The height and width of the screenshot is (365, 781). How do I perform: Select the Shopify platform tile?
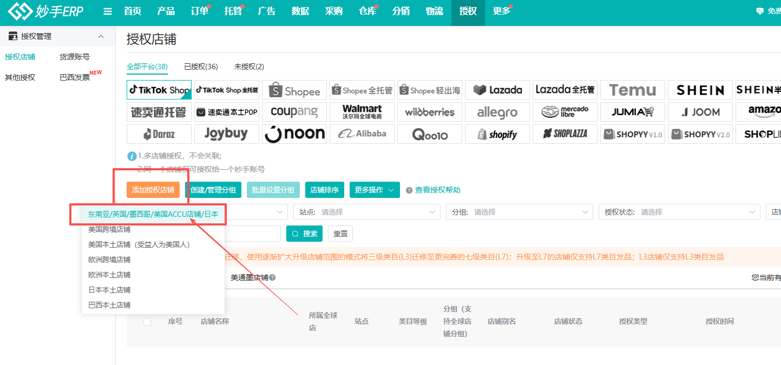(497, 134)
